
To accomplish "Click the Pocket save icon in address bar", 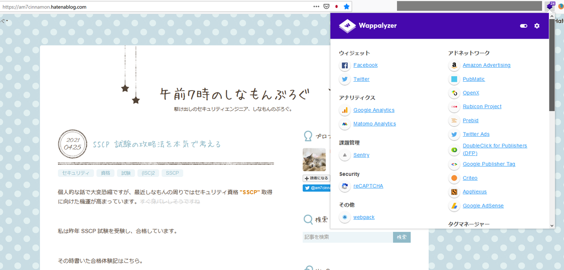I will pos(326,7).
